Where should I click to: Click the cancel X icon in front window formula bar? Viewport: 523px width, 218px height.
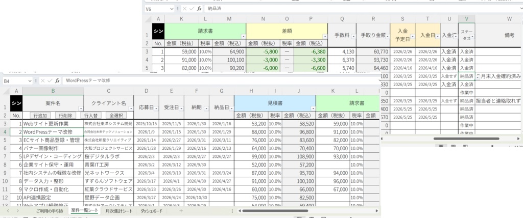click(42, 80)
